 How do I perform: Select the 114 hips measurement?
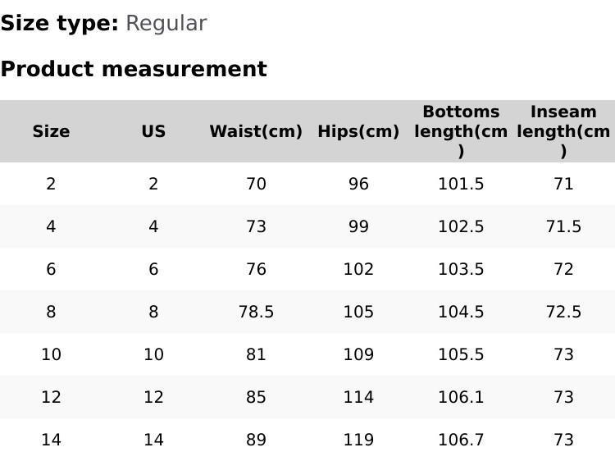click(358, 397)
